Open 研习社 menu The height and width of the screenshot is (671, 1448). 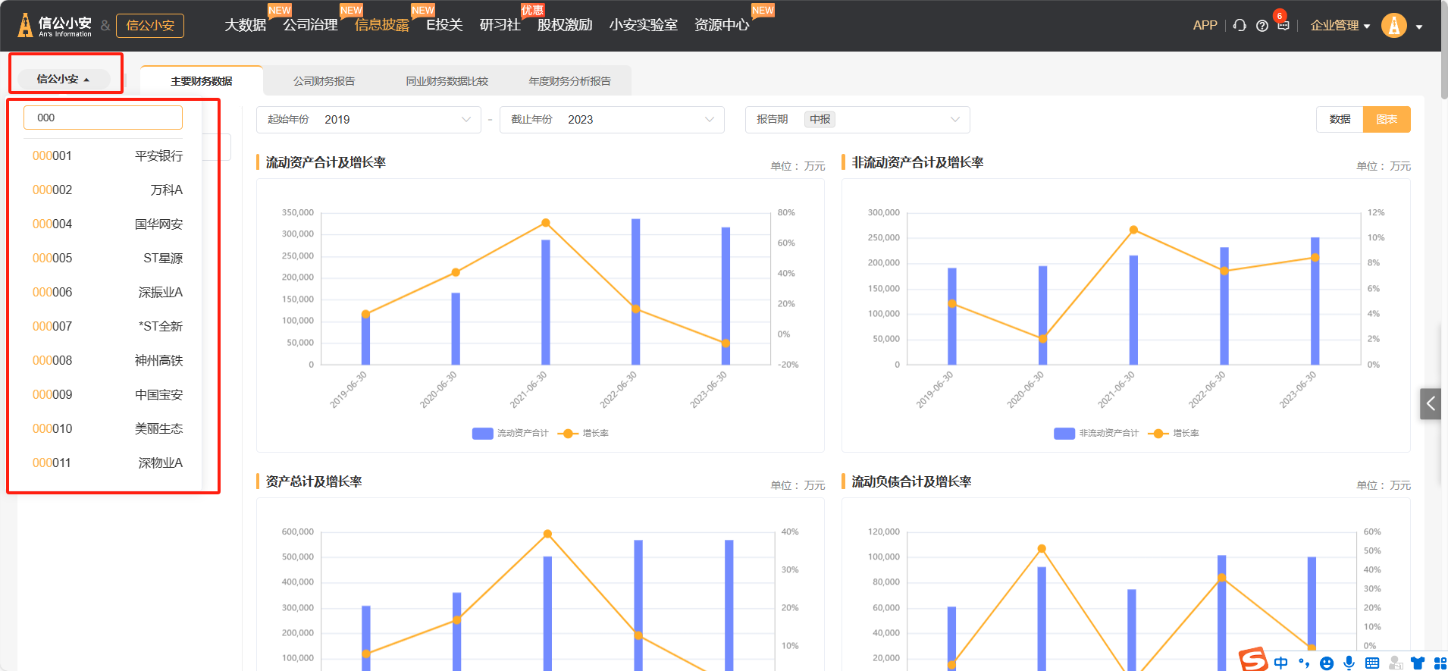pos(500,25)
